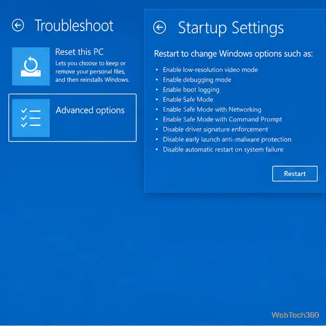Click 'Enable Safe Mode with Command Prompt'

pos(222,119)
